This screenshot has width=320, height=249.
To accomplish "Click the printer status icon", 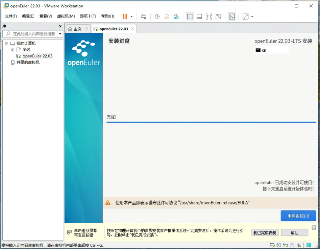I will [x=292, y=245].
